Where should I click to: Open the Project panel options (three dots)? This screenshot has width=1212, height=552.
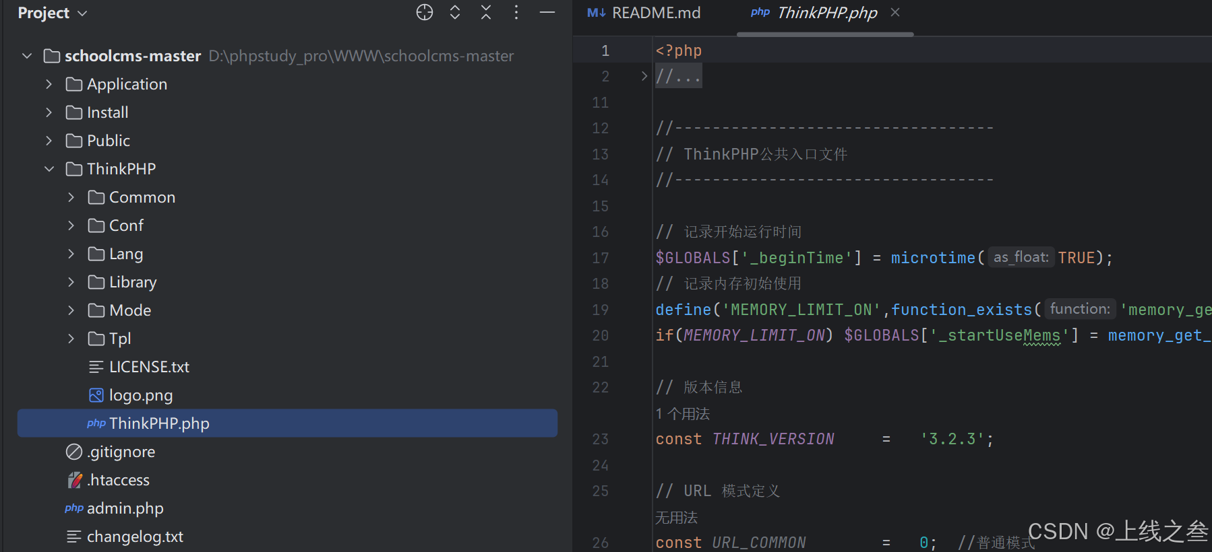tap(516, 12)
